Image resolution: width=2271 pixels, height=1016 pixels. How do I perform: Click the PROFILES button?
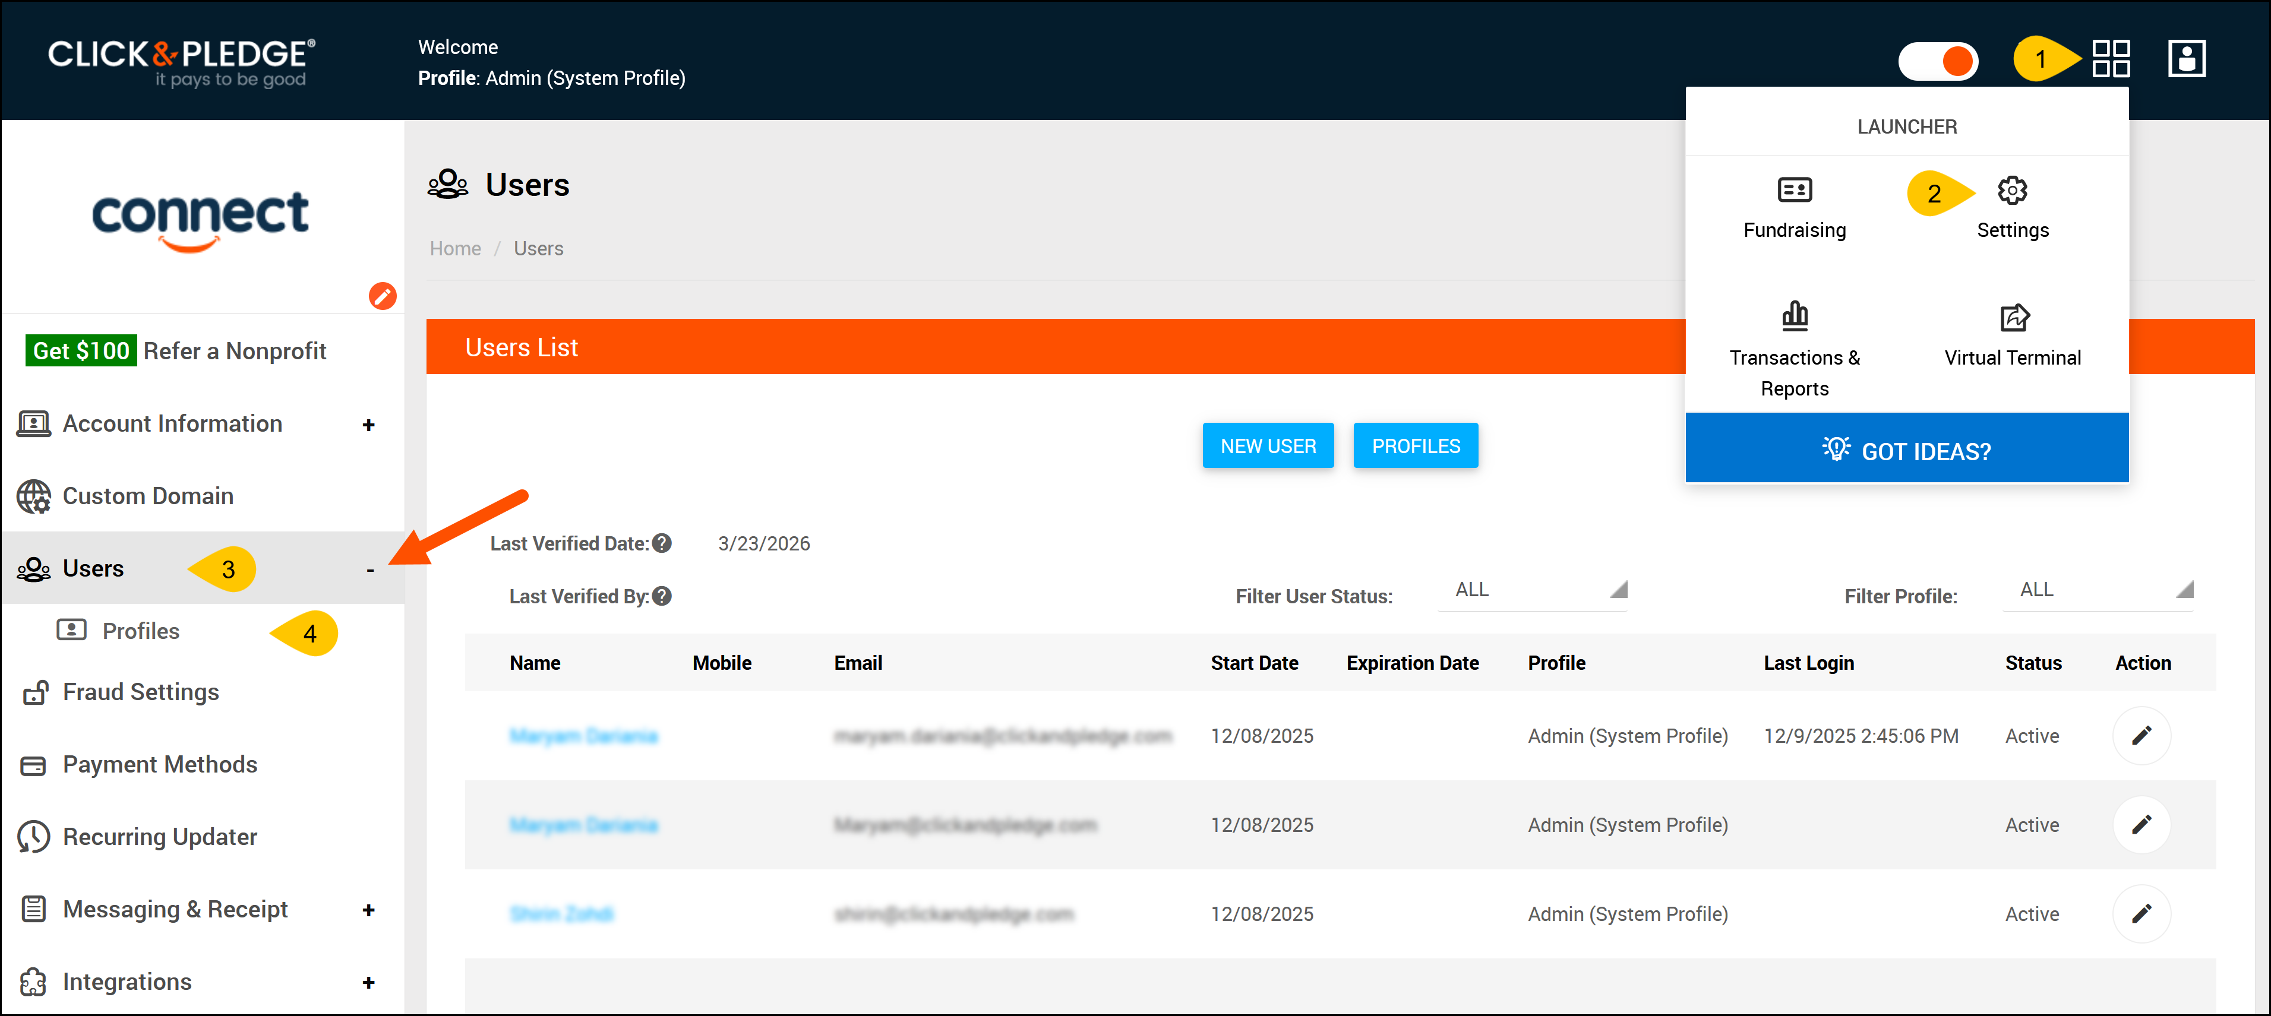(x=1415, y=446)
